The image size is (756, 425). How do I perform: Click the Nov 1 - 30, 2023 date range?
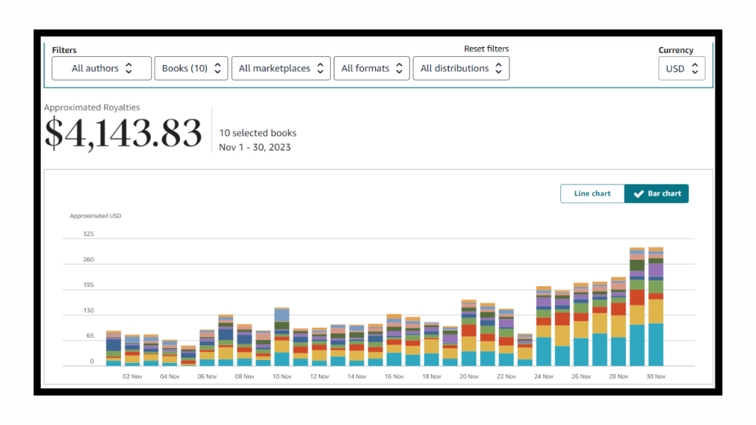pyautogui.click(x=255, y=147)
